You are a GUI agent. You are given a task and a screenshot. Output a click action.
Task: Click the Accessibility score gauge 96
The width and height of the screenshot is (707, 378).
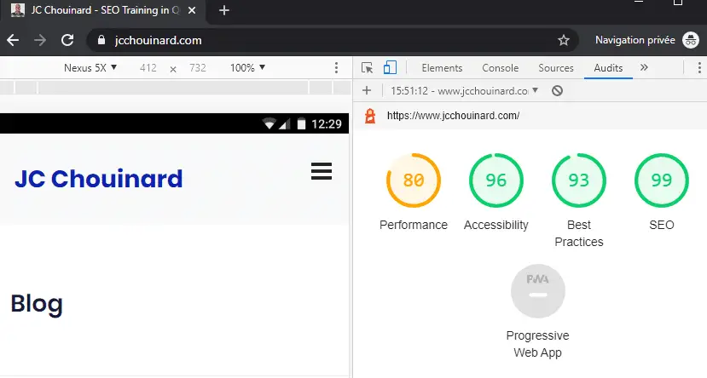[496, 180]
